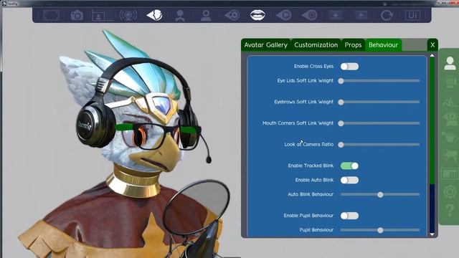Adjust Mouth Corners Soft Link Weight slider
This screenshot has width=459, height=258.
(x=379, y=123)
